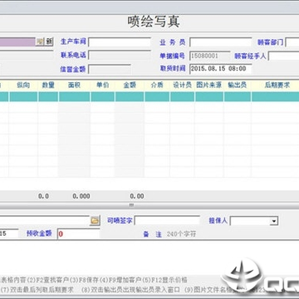The width and height of the screenshot is (299, 299).
Task: Click the 顾客经手人 input field
Action: 283,56
